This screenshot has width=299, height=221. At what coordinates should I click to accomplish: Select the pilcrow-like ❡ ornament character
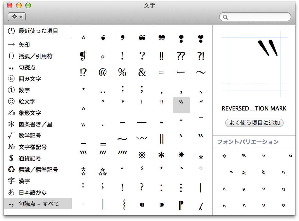pos(83,56)
